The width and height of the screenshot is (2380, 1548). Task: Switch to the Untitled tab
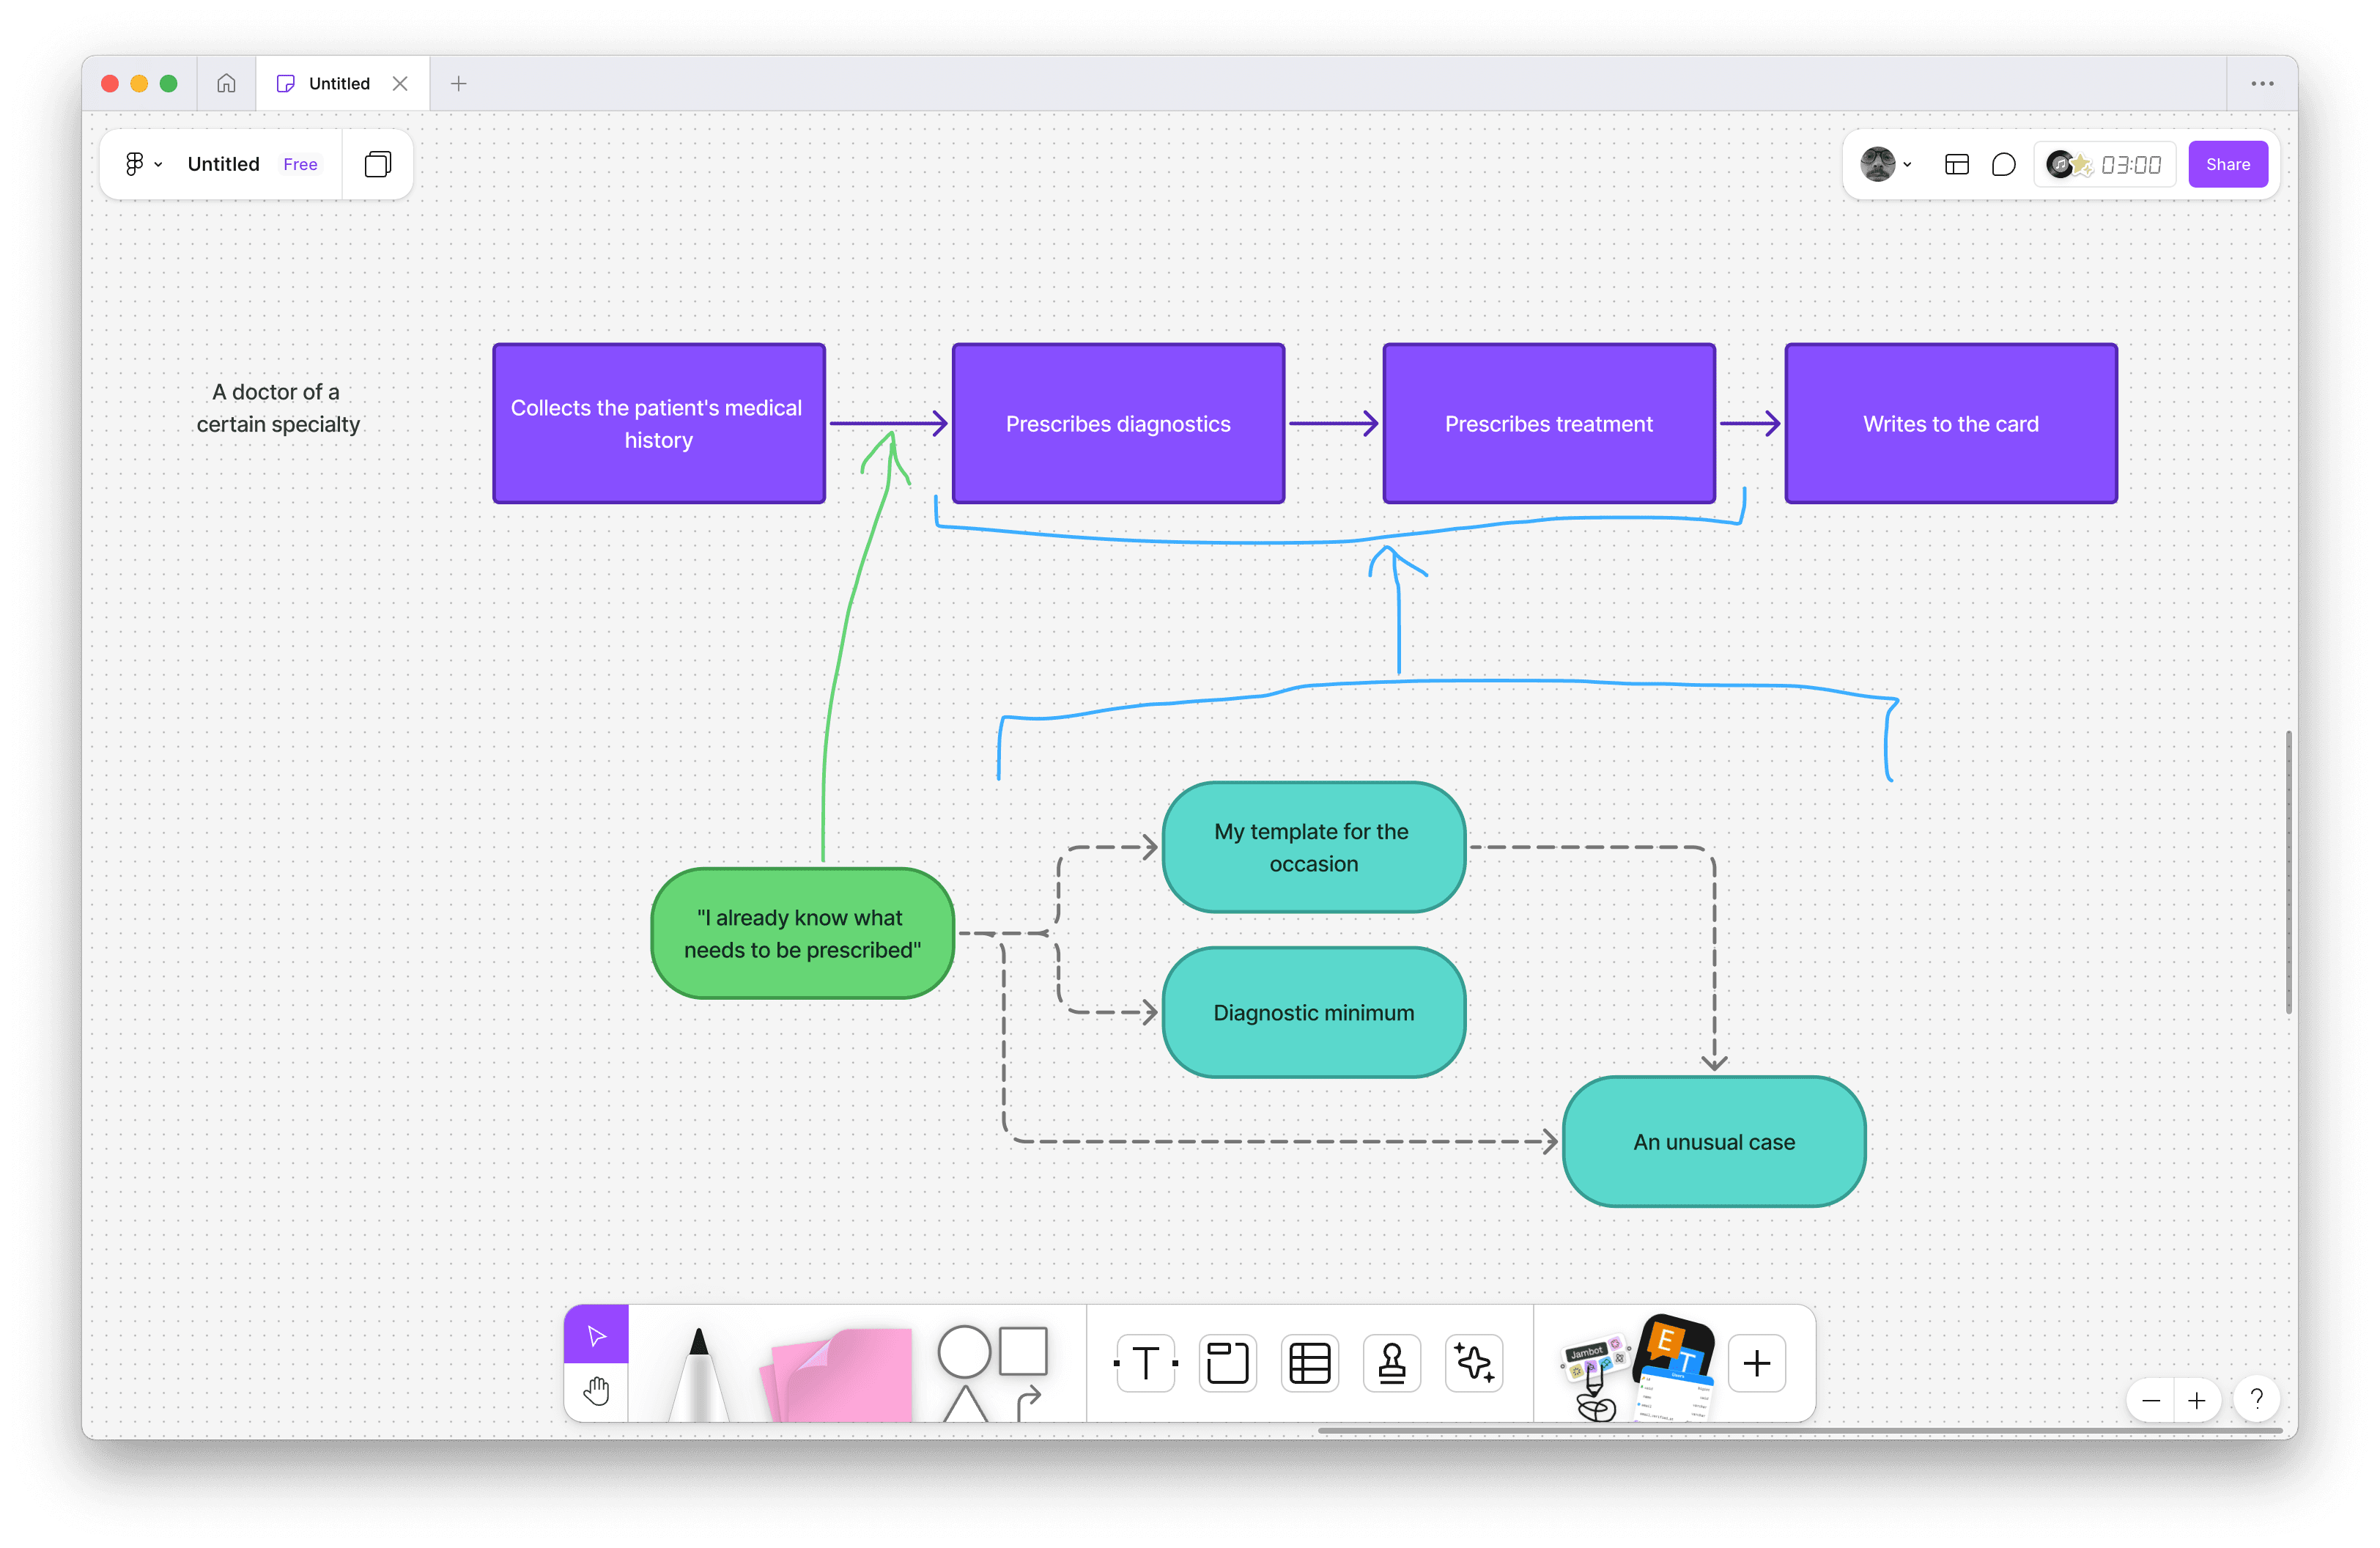pyautogui.click(x=339, y=83)
